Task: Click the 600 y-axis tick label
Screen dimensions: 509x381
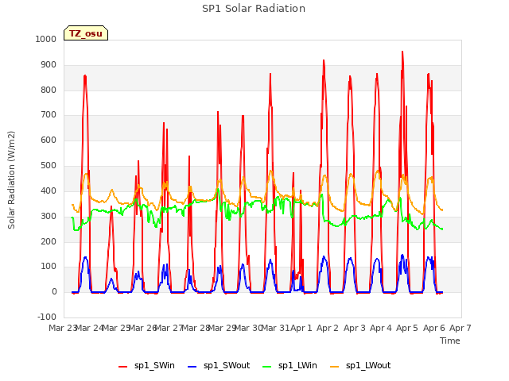Action: pyautogui.click(x=48, y=140)
